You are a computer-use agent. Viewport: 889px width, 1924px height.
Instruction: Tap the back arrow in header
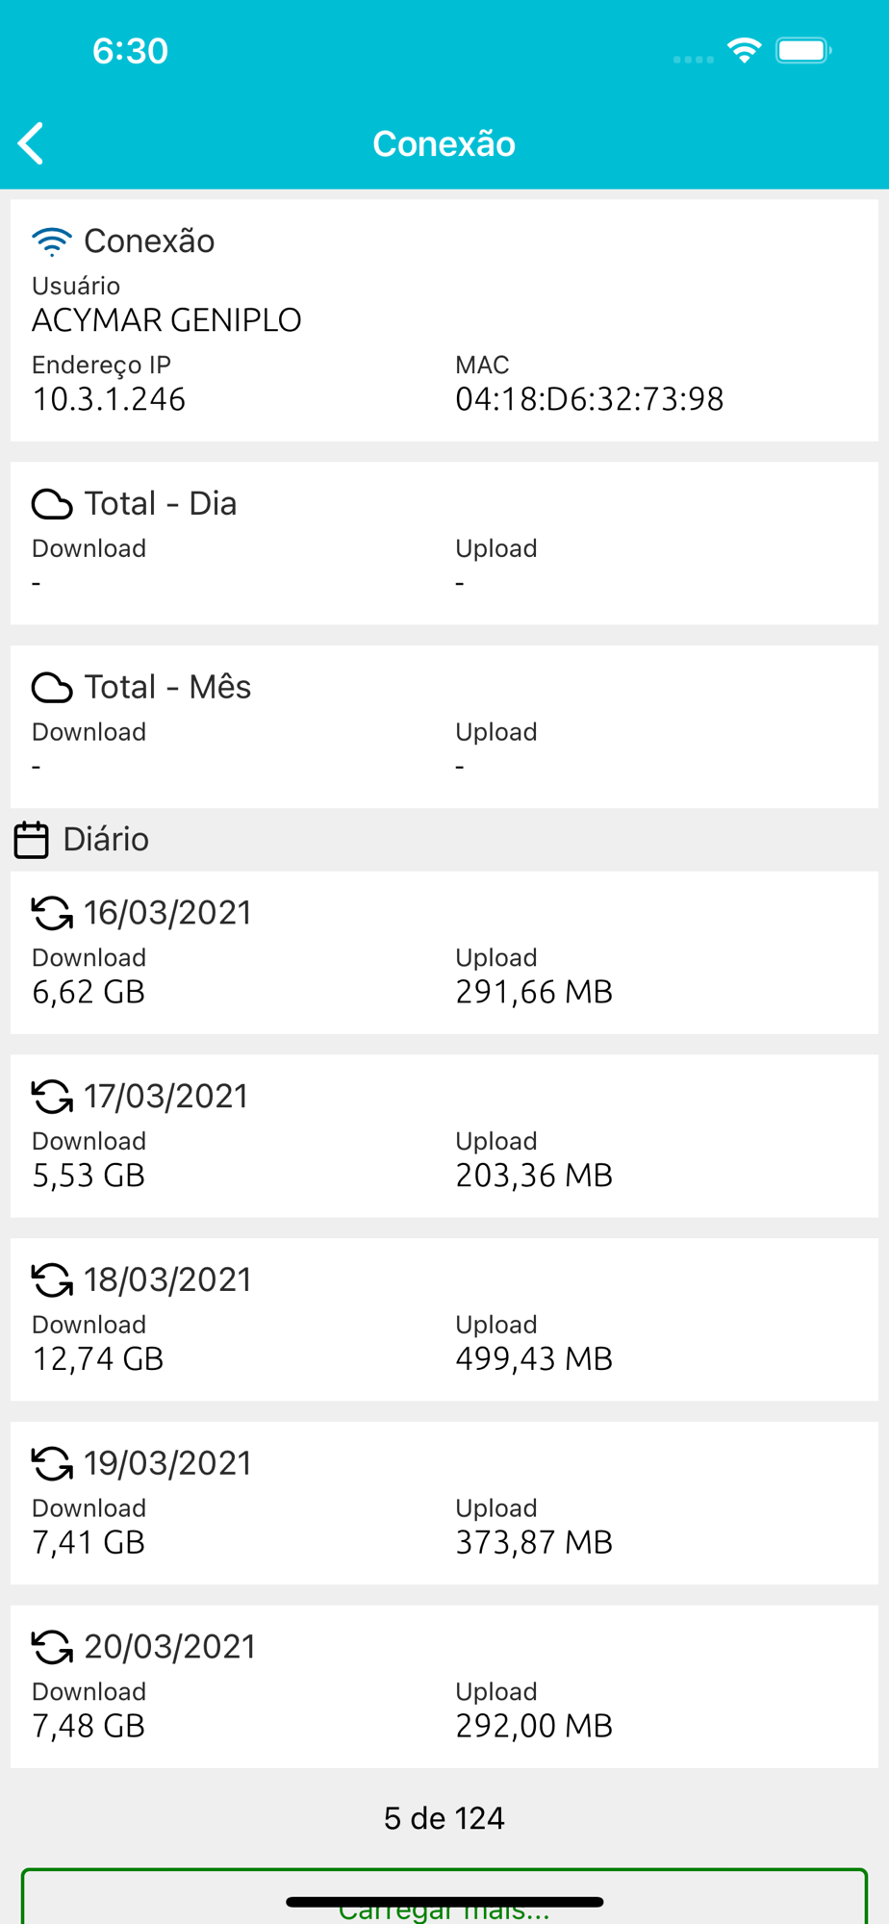[x=31, y=143]
